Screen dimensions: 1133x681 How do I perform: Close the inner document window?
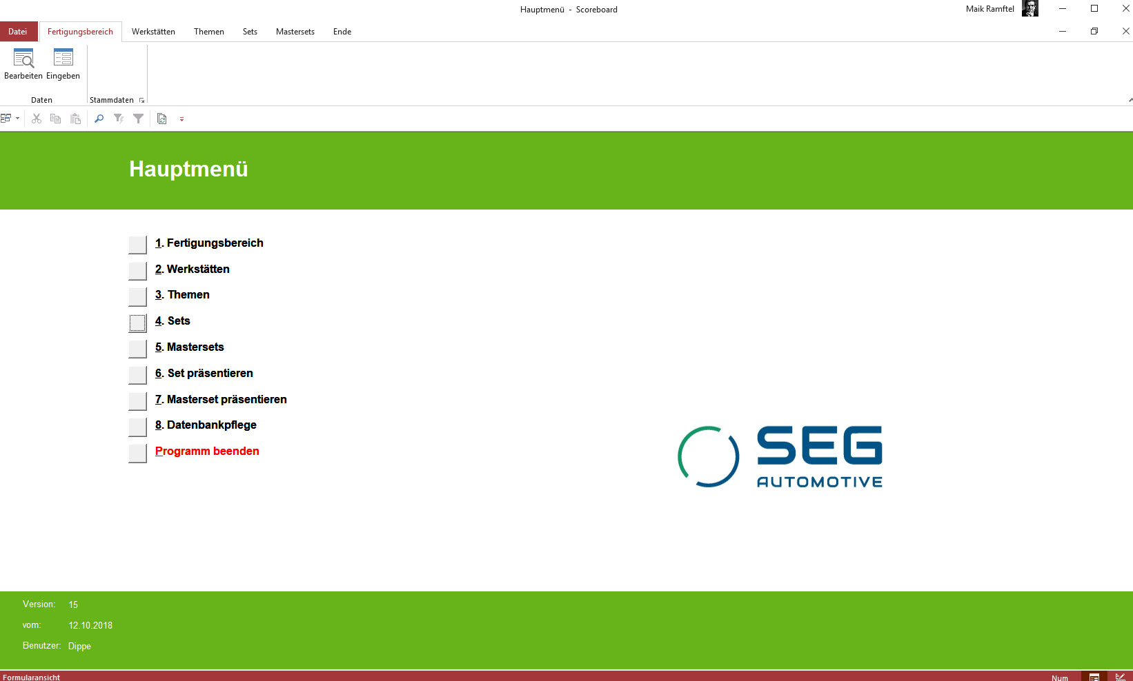click(1125, 31)
